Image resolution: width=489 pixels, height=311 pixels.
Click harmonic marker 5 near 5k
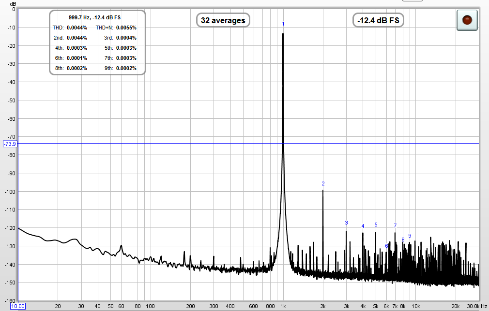click(x=376, y=225)
